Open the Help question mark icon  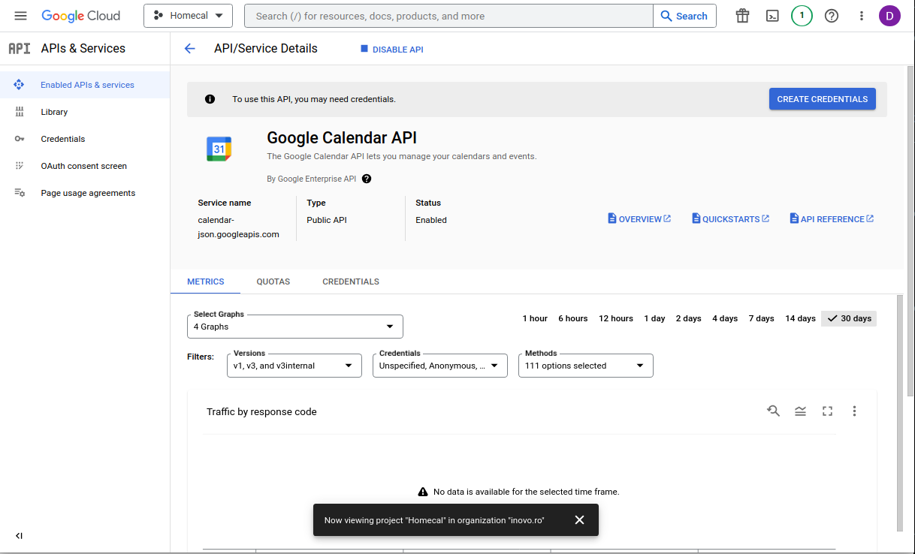pyautogui.click(x=831, y=15)
